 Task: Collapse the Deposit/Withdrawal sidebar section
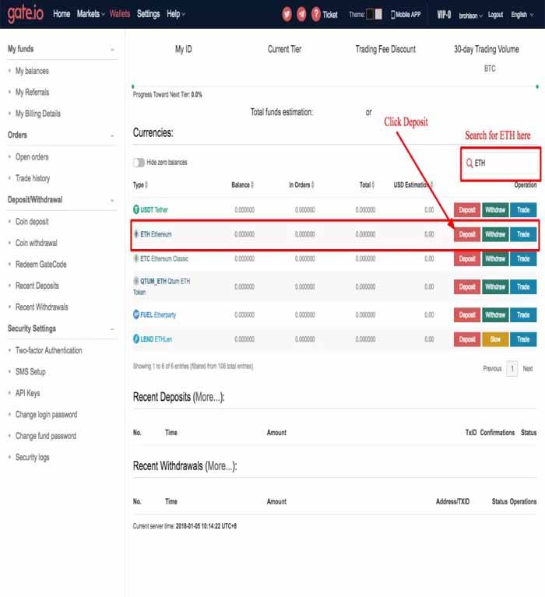[x=112, y=200]
